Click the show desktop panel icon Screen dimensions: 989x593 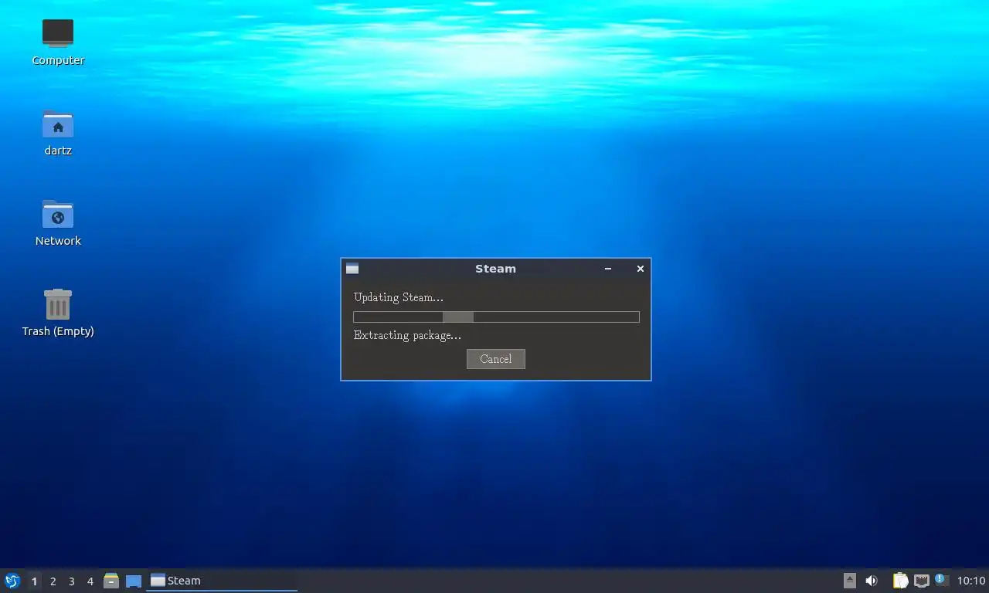[134, 581]
